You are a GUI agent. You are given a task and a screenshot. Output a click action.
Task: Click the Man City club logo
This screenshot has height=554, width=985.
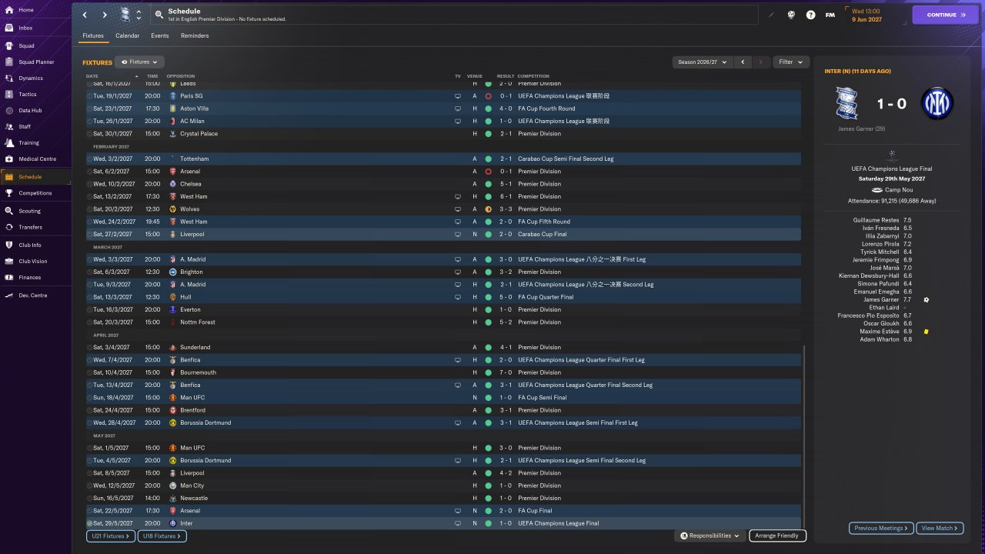(x=173, y=486)
